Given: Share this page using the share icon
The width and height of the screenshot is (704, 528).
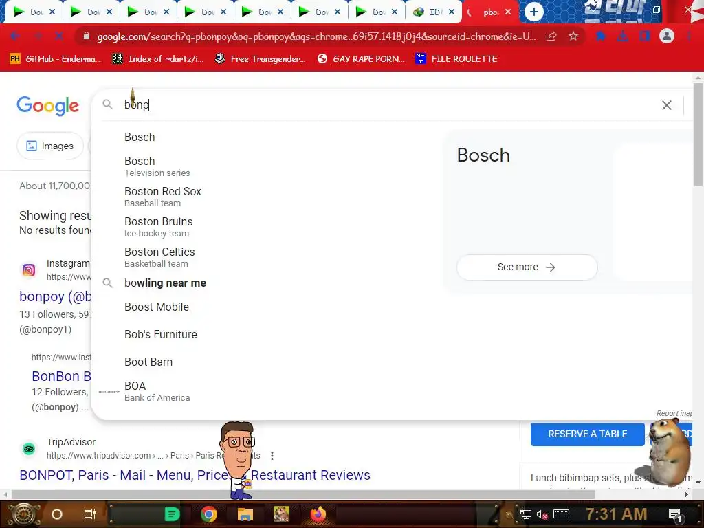Looking at the screenshot, I should [x=551, y=36].
